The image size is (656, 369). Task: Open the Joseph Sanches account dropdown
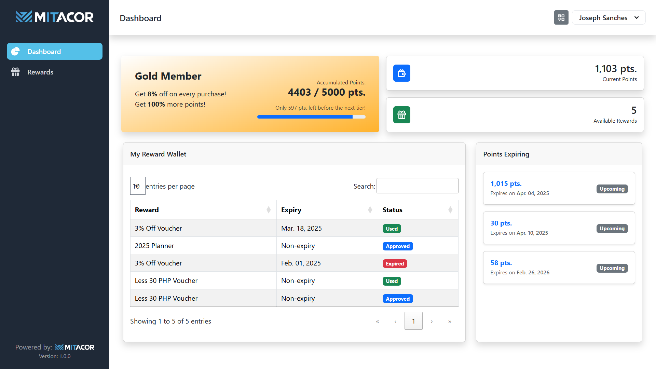[609, 17]
